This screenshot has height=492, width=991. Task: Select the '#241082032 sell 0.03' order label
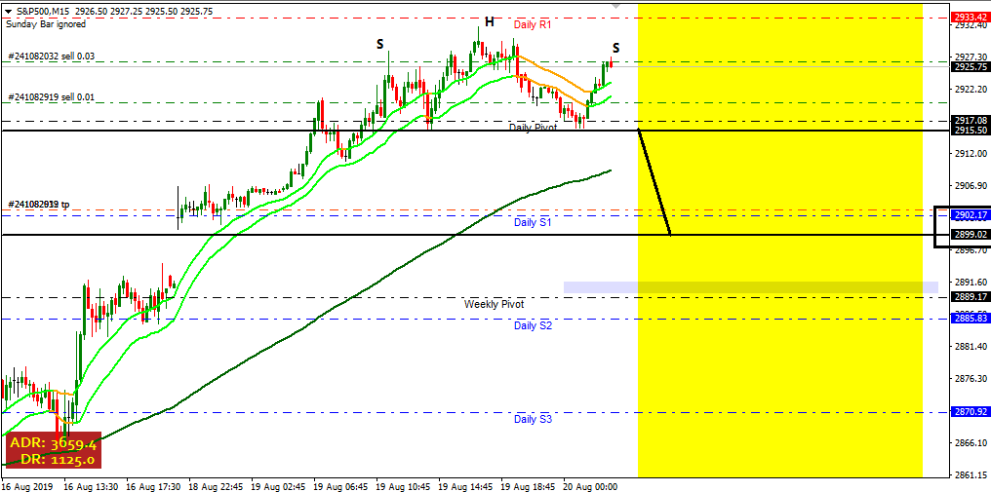click(x=51, y=57)
